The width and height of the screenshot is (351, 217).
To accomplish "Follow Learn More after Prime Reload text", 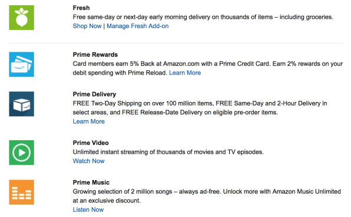I will pos(185,73).
